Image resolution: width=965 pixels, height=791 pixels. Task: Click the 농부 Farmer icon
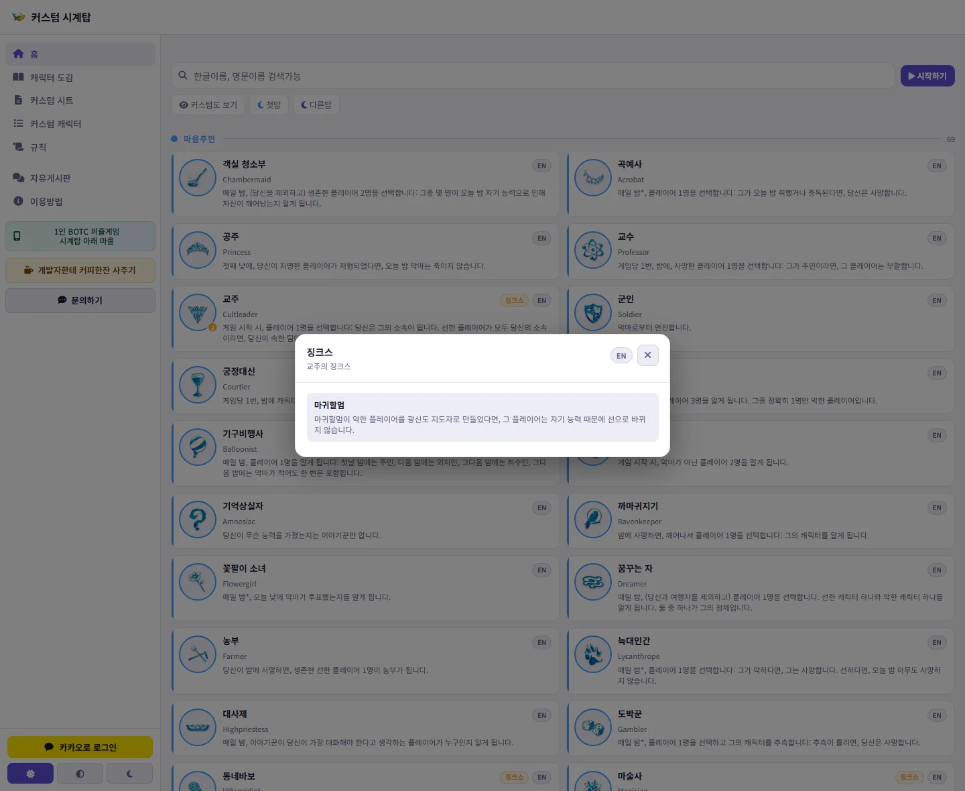tap(198, 654)
